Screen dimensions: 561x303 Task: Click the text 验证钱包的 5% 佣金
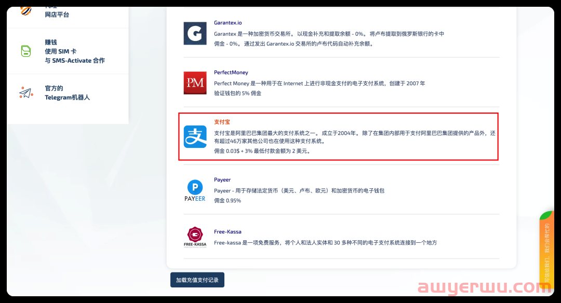pos(237,93)
